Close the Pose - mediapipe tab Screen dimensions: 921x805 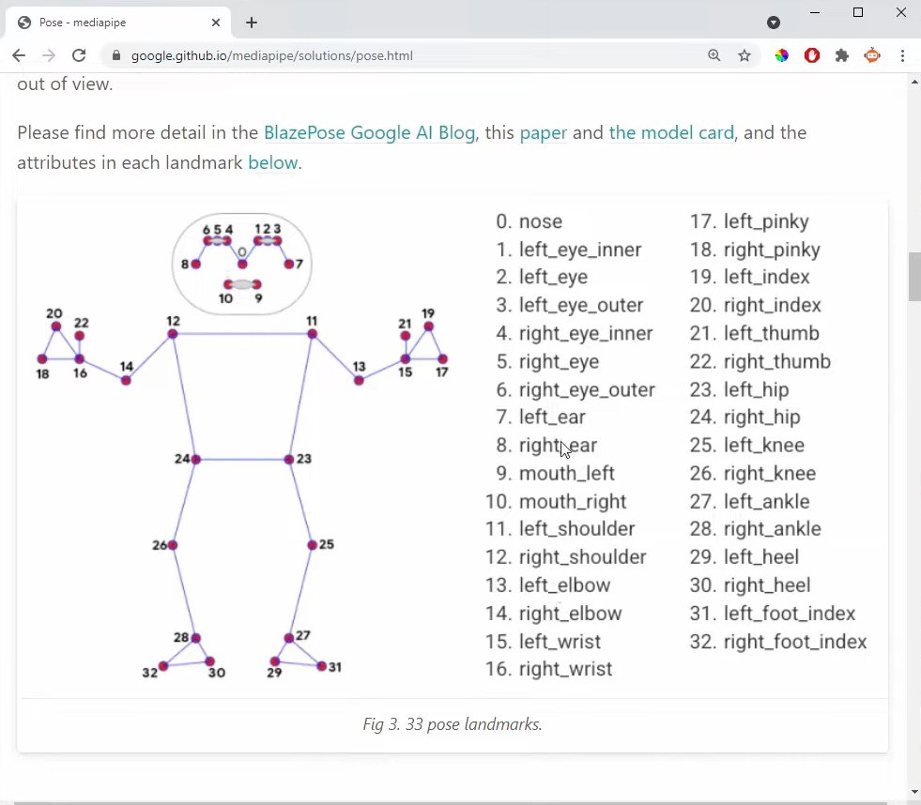coord(216,23)
